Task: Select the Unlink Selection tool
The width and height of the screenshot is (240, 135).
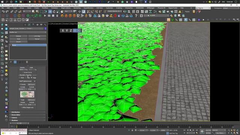Action: click(x=16, y=12)
